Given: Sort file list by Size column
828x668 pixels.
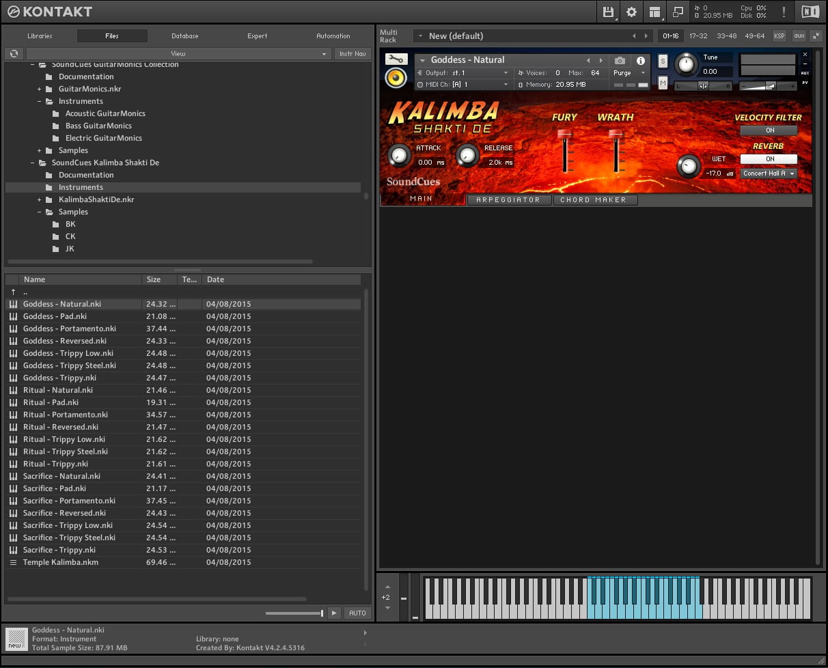Looking at the screenshot, I should (160, 279).
